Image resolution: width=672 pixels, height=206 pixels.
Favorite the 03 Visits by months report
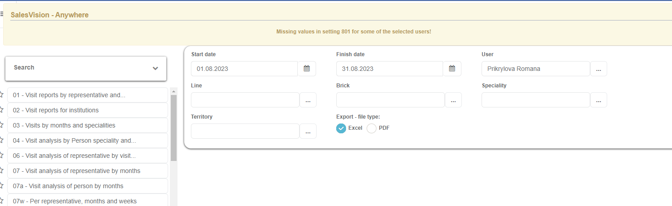pos(1,125)
